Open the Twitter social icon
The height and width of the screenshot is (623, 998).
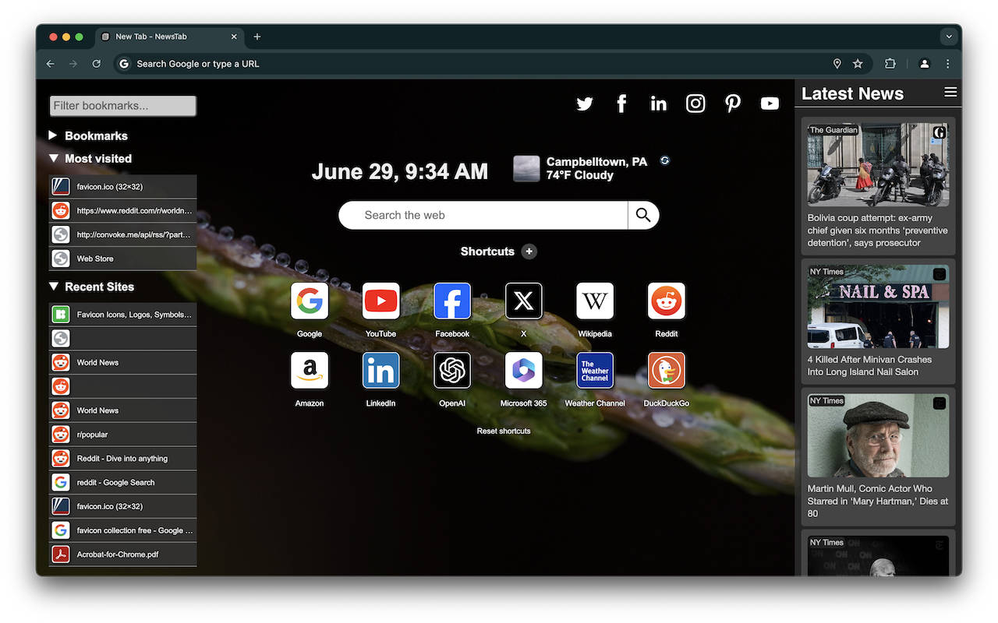tap(585, 104)
